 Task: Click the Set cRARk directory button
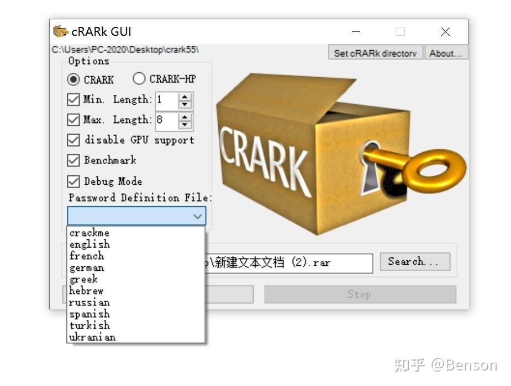pyautogui.click(x=375, y=52)
